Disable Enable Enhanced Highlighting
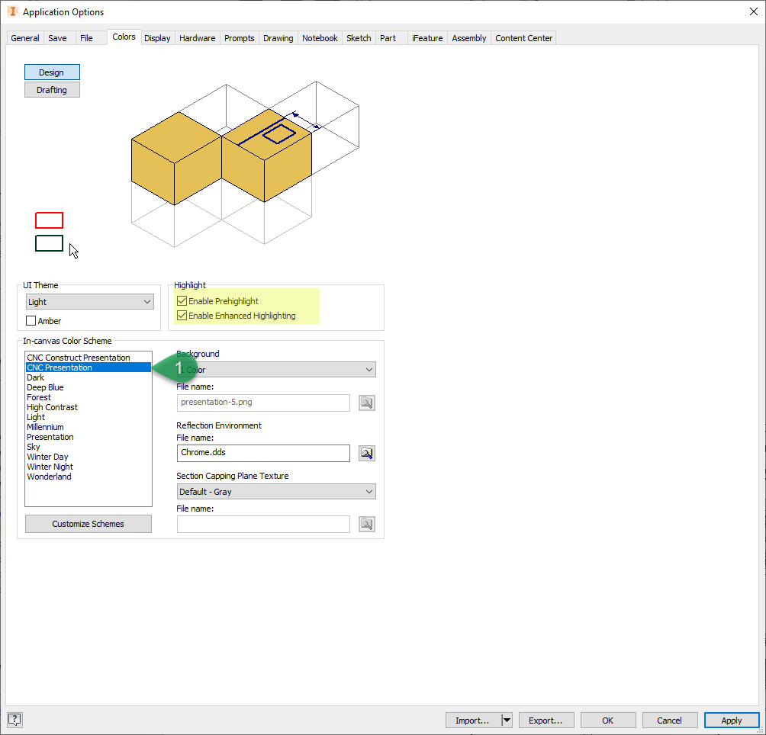Screen dimensions: 766x735 (182, 314)
